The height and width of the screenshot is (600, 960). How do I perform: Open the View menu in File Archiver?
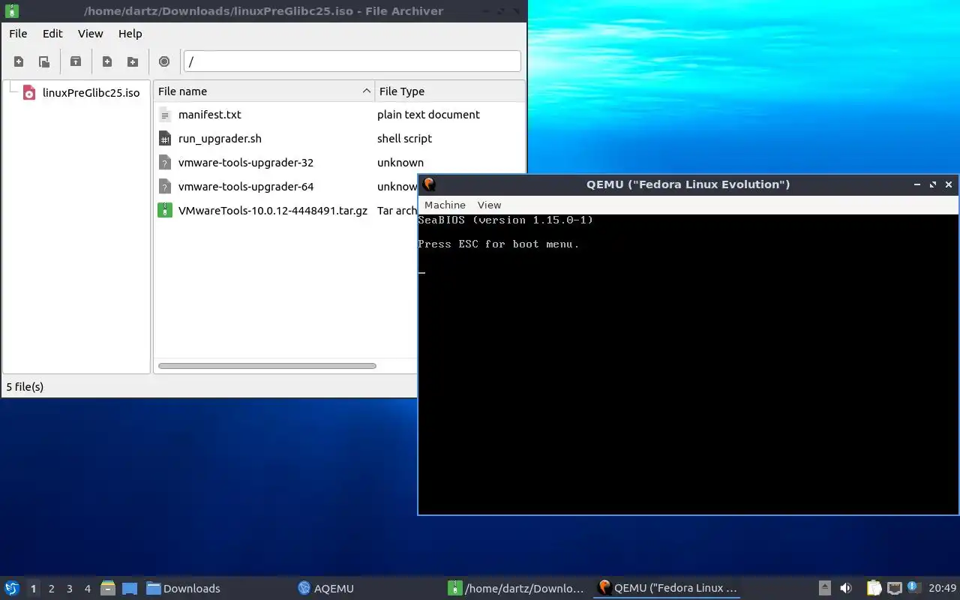pos(90,34)
